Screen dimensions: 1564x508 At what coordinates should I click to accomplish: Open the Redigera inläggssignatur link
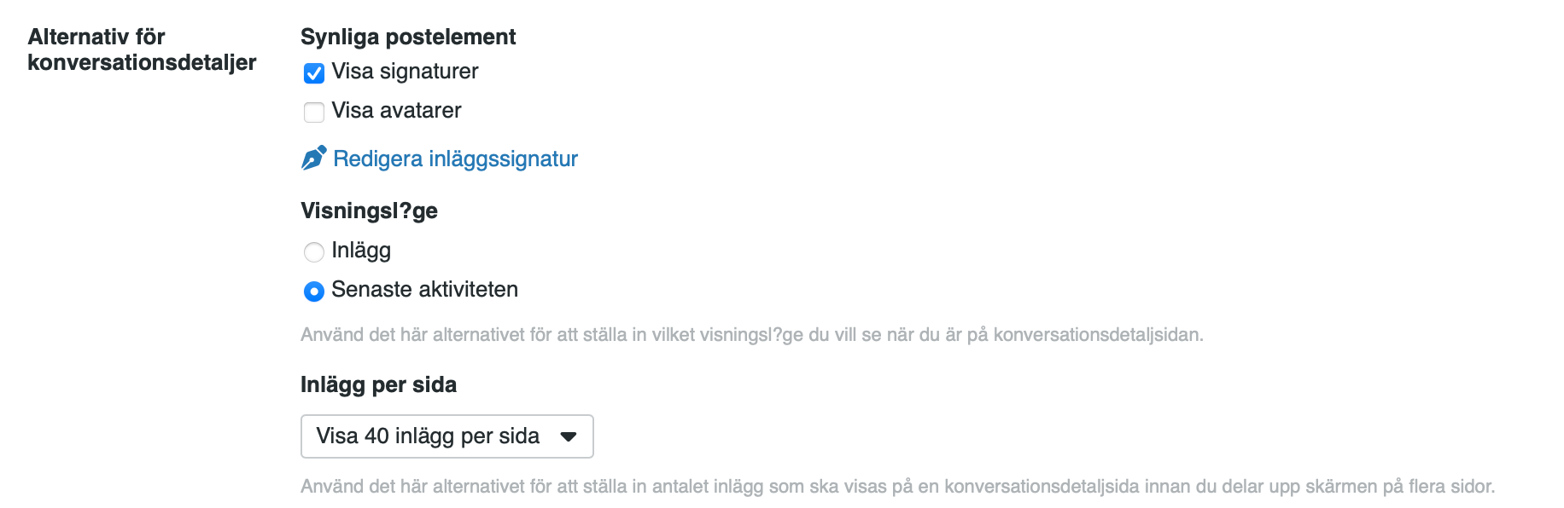tap(455, 159)
